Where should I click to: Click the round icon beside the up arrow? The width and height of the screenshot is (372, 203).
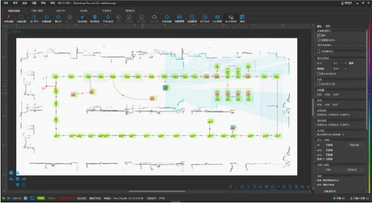11,173
